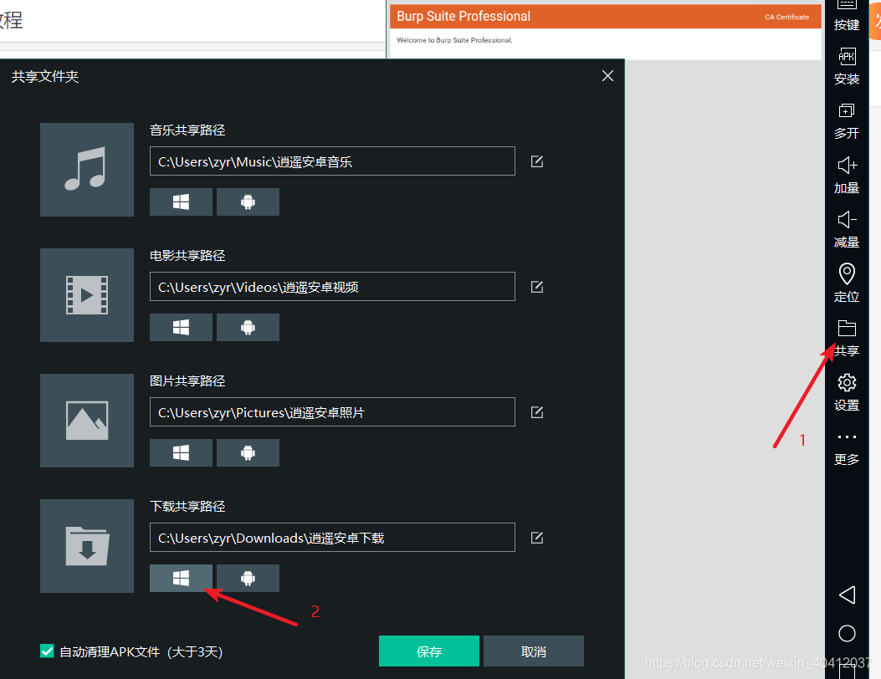The height and width of the screenshot is (679, 881).
Task: Open Windows folder for music share path
Action: pos(181,202)
